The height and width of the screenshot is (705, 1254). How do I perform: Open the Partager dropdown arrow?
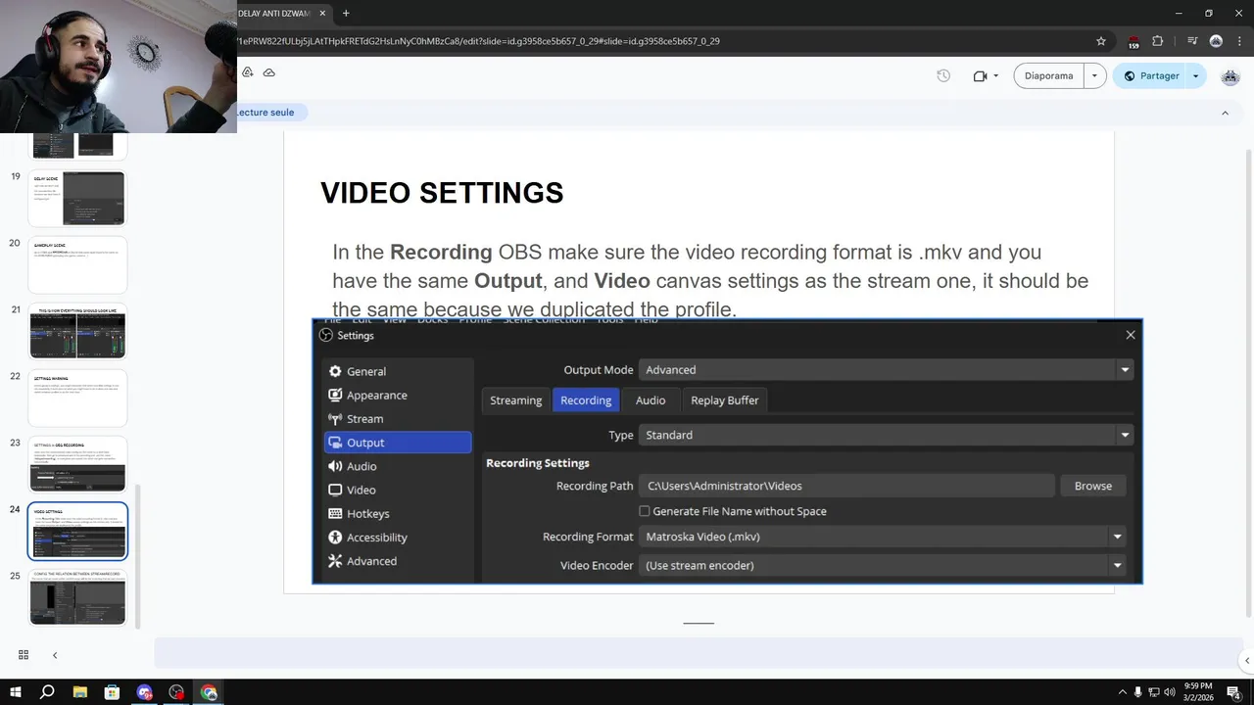point(1195,75)
